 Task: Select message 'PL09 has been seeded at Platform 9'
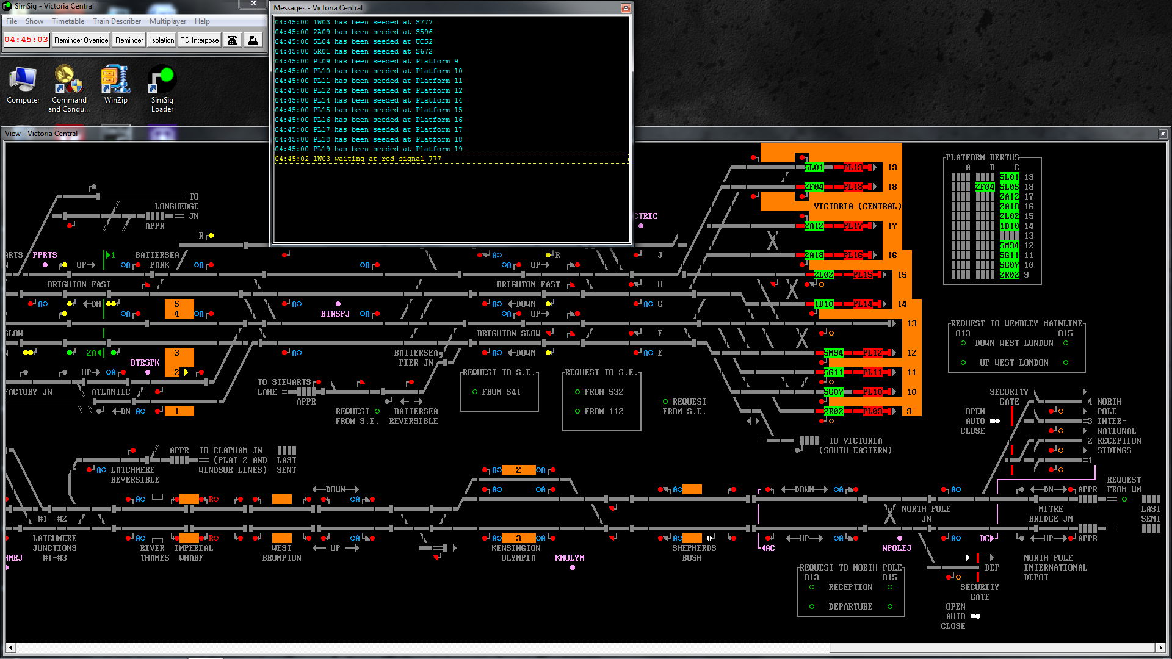(451, 61)
